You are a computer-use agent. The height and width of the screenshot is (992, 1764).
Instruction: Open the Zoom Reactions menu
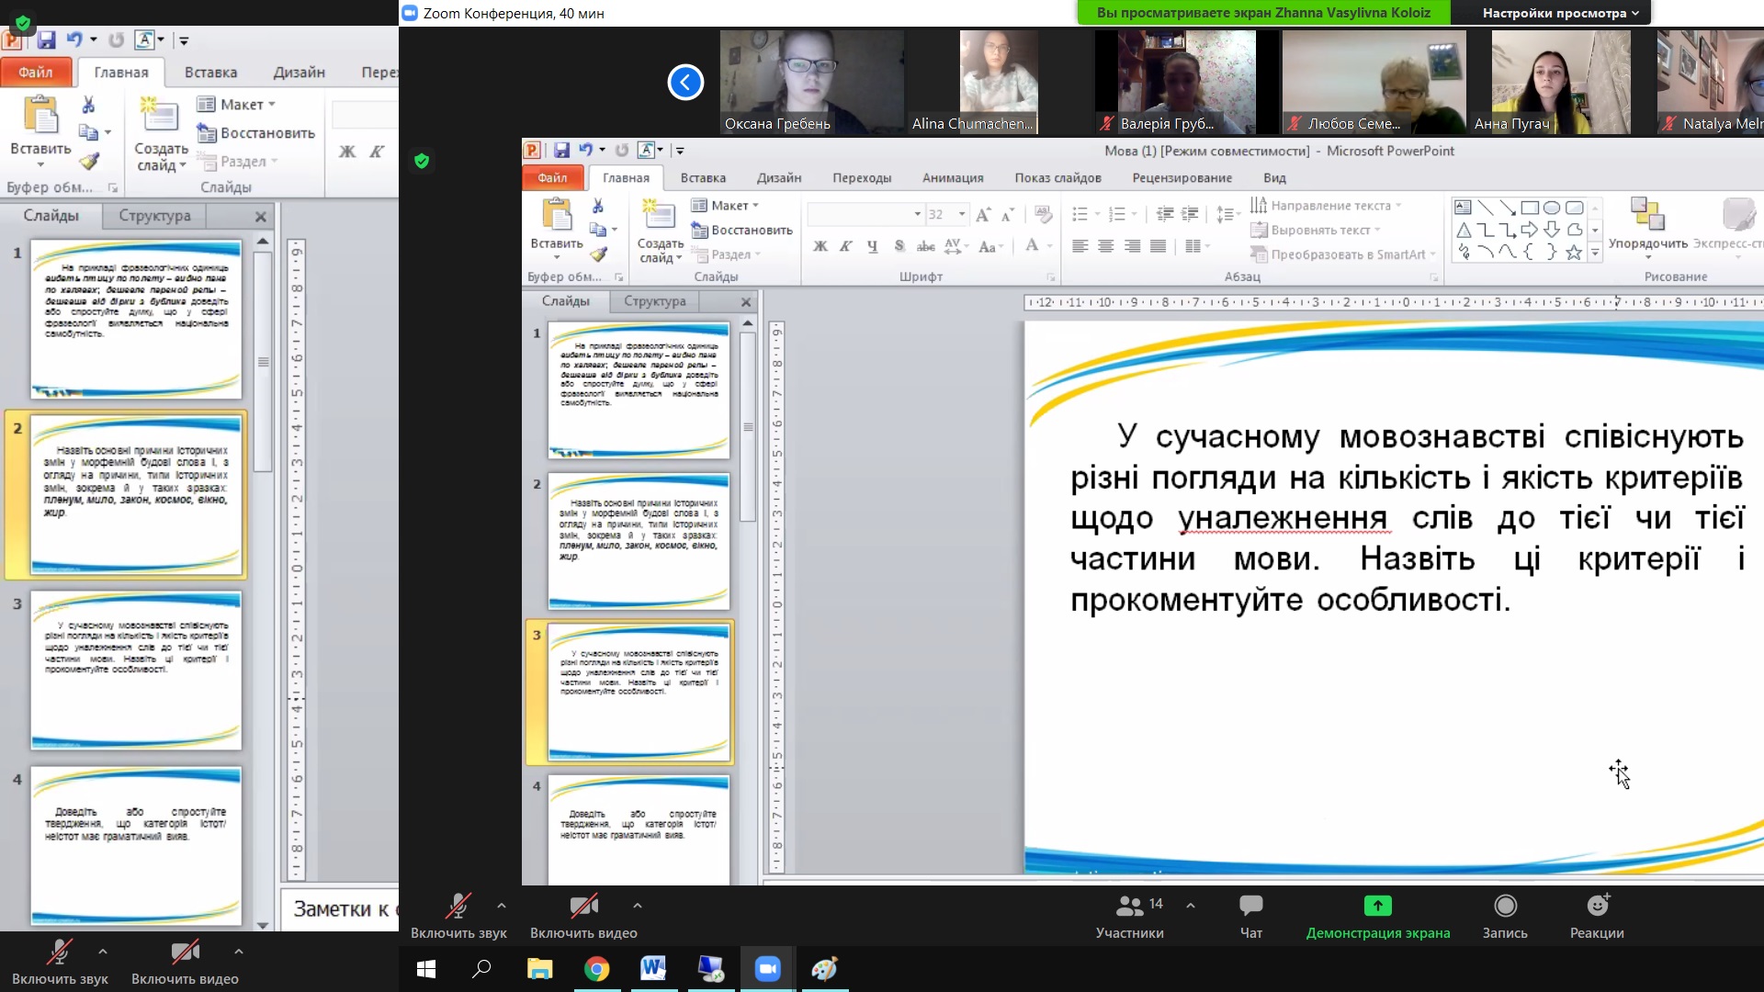tap(1597, 907)
